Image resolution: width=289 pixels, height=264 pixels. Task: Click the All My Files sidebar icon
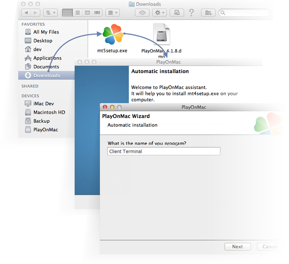coord(28,32)
